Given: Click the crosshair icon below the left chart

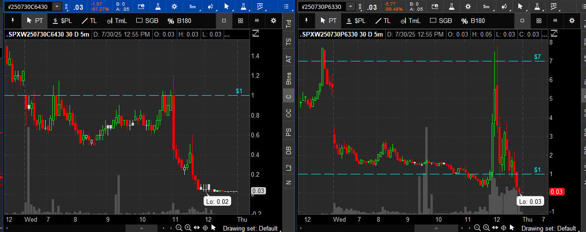Looking at the screenshot, I should pyautogui.click(x=205, y=228).
